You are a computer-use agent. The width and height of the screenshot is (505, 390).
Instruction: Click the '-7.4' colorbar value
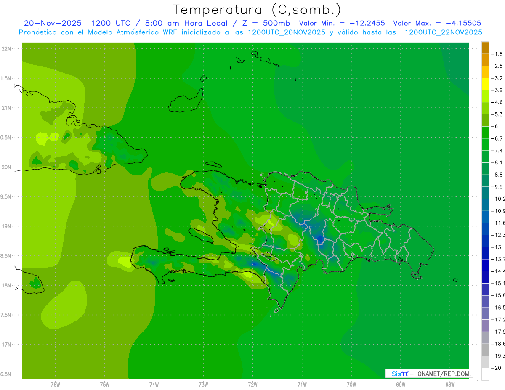pyautogui.click(x=497, y=151)
